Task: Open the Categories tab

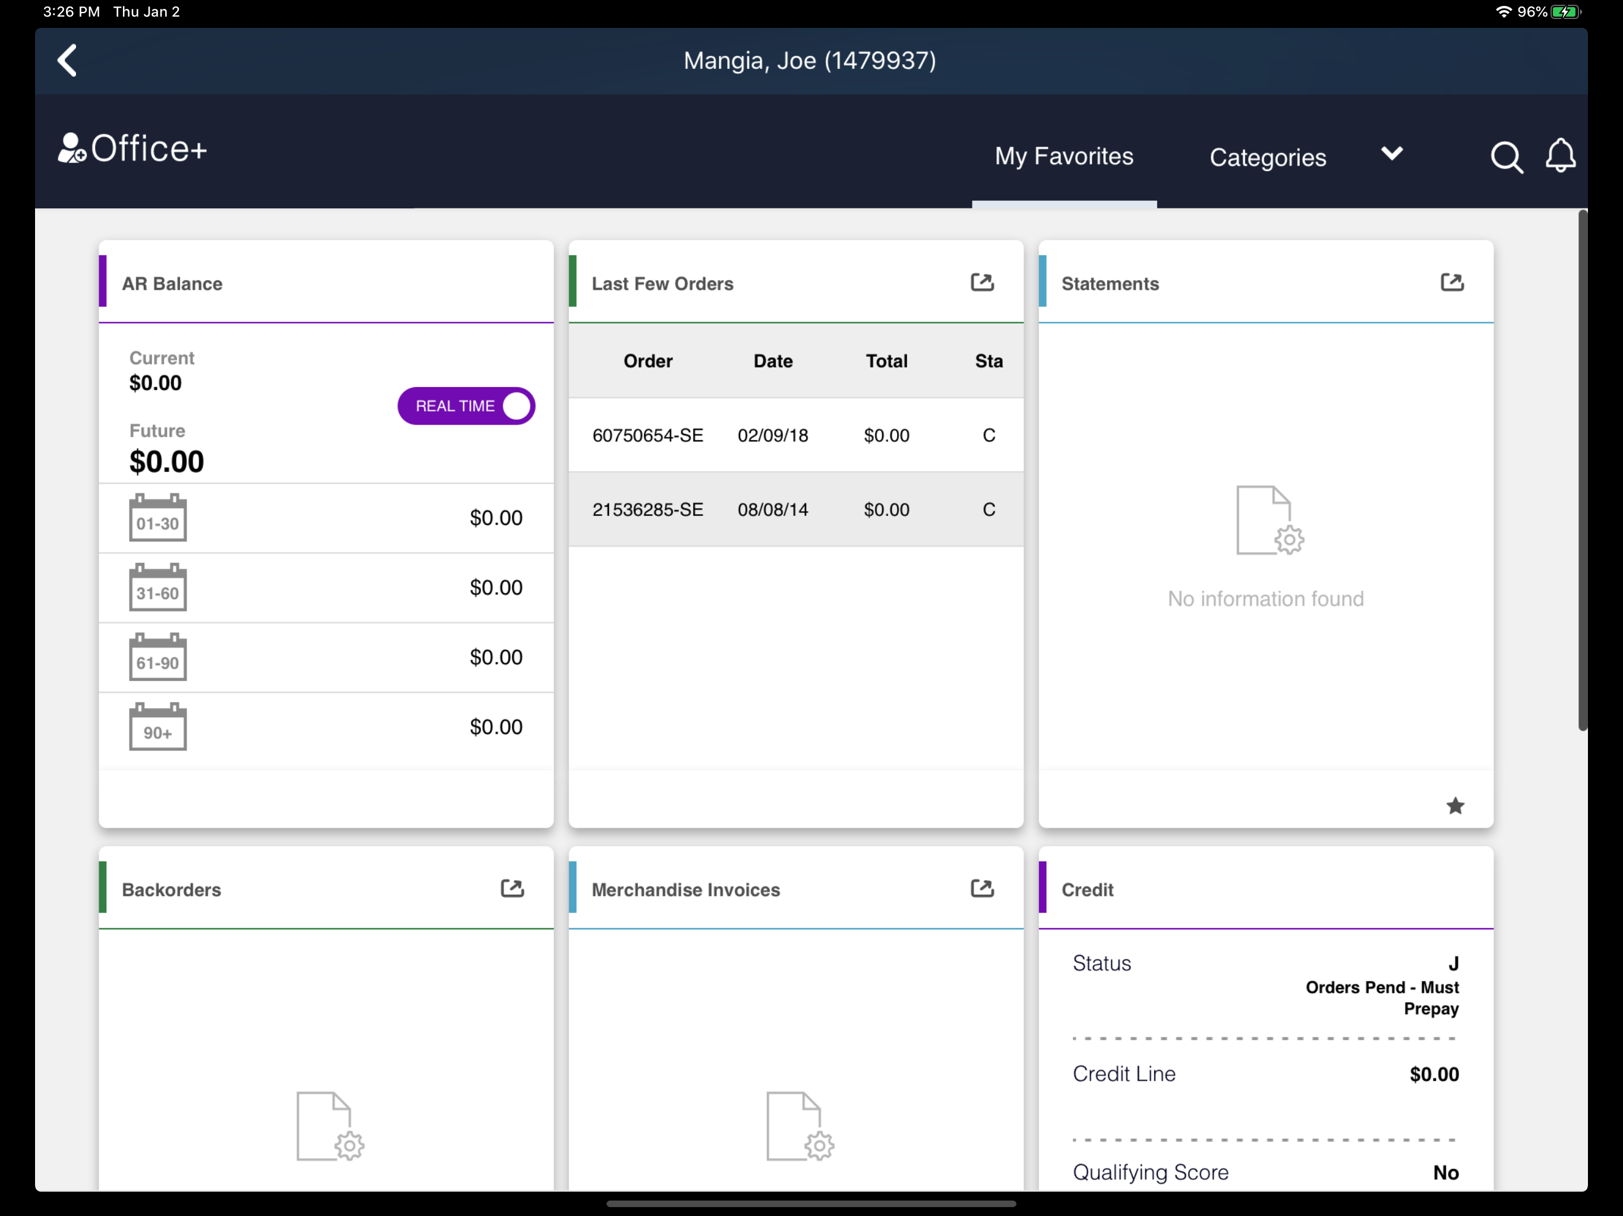Action: tap(1267, 158)
